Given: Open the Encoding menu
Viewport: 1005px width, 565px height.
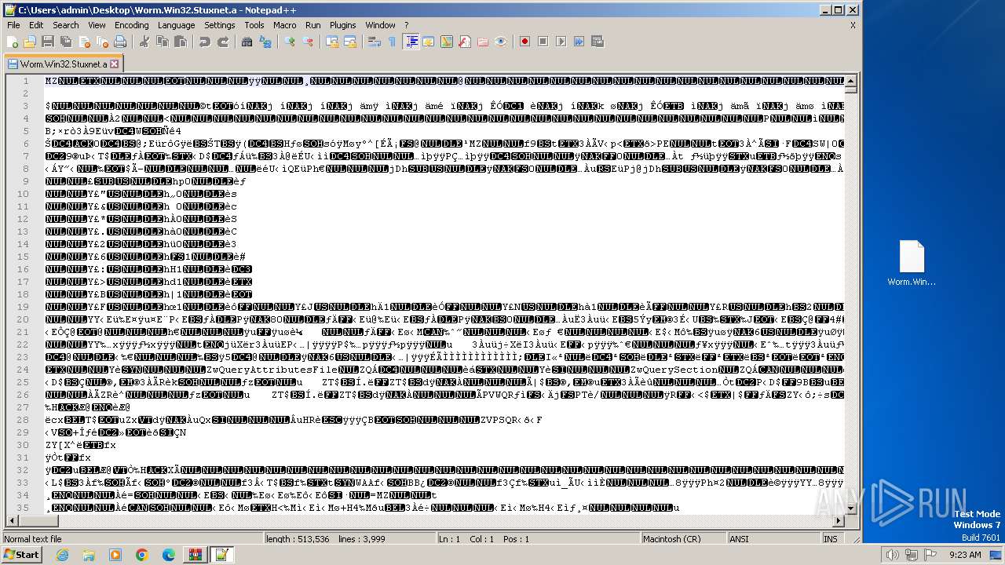Looking at the screenshot, I should (132, 25).
